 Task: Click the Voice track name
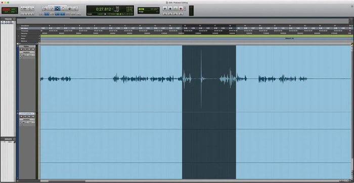click(x=26, y=46)
